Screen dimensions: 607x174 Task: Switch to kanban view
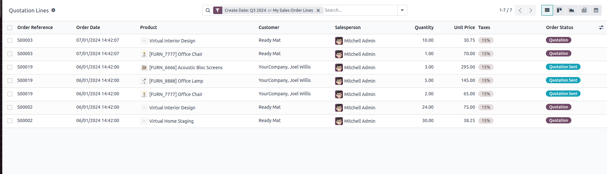pyautogui.click(x=559, y=10)
